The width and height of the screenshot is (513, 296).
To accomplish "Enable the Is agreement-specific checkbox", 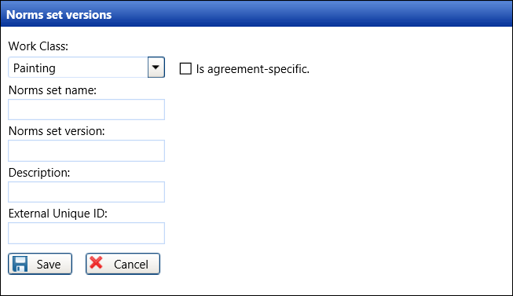I will (x=185, y=68).
